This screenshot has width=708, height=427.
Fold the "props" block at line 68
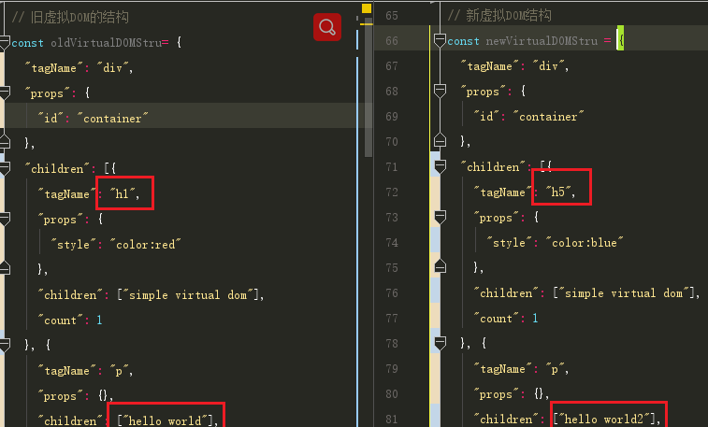[439, 92]
